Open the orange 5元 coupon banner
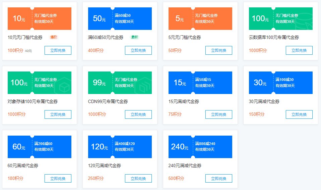 (200, 19)
